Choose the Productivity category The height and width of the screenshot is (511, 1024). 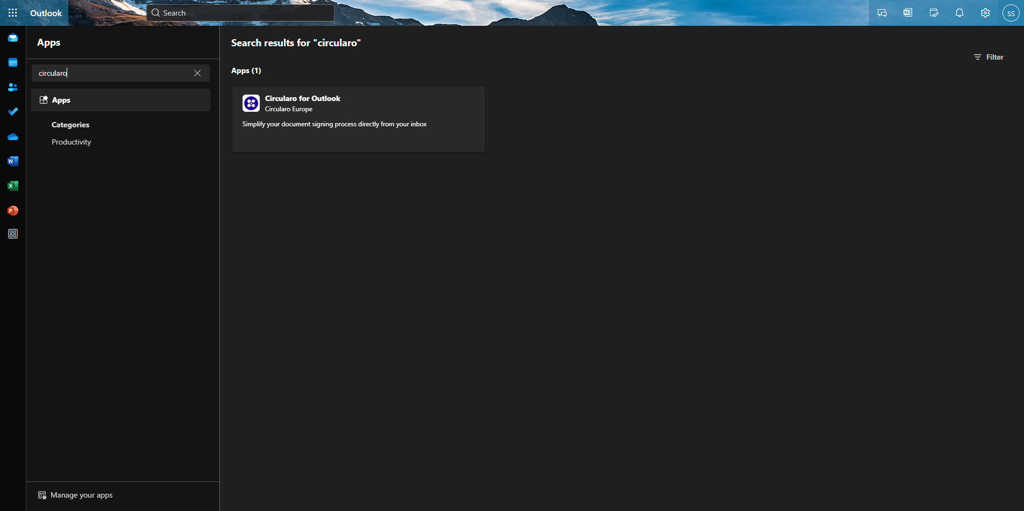[x=71, y=142]
